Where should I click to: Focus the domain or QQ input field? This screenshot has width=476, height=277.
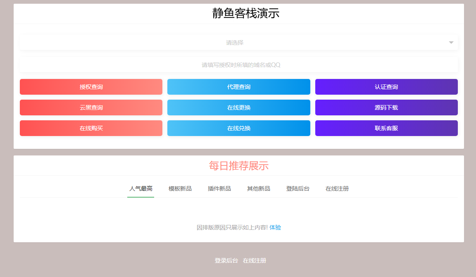coord(238,65)
